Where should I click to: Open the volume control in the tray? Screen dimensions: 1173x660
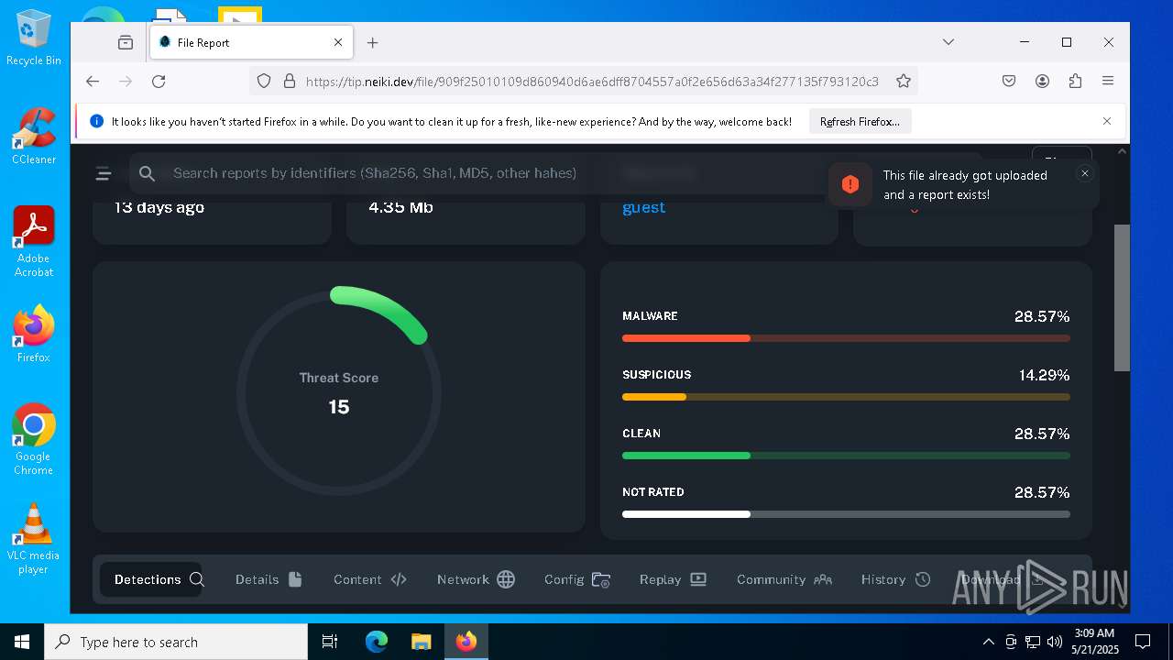coord(1054,642)
